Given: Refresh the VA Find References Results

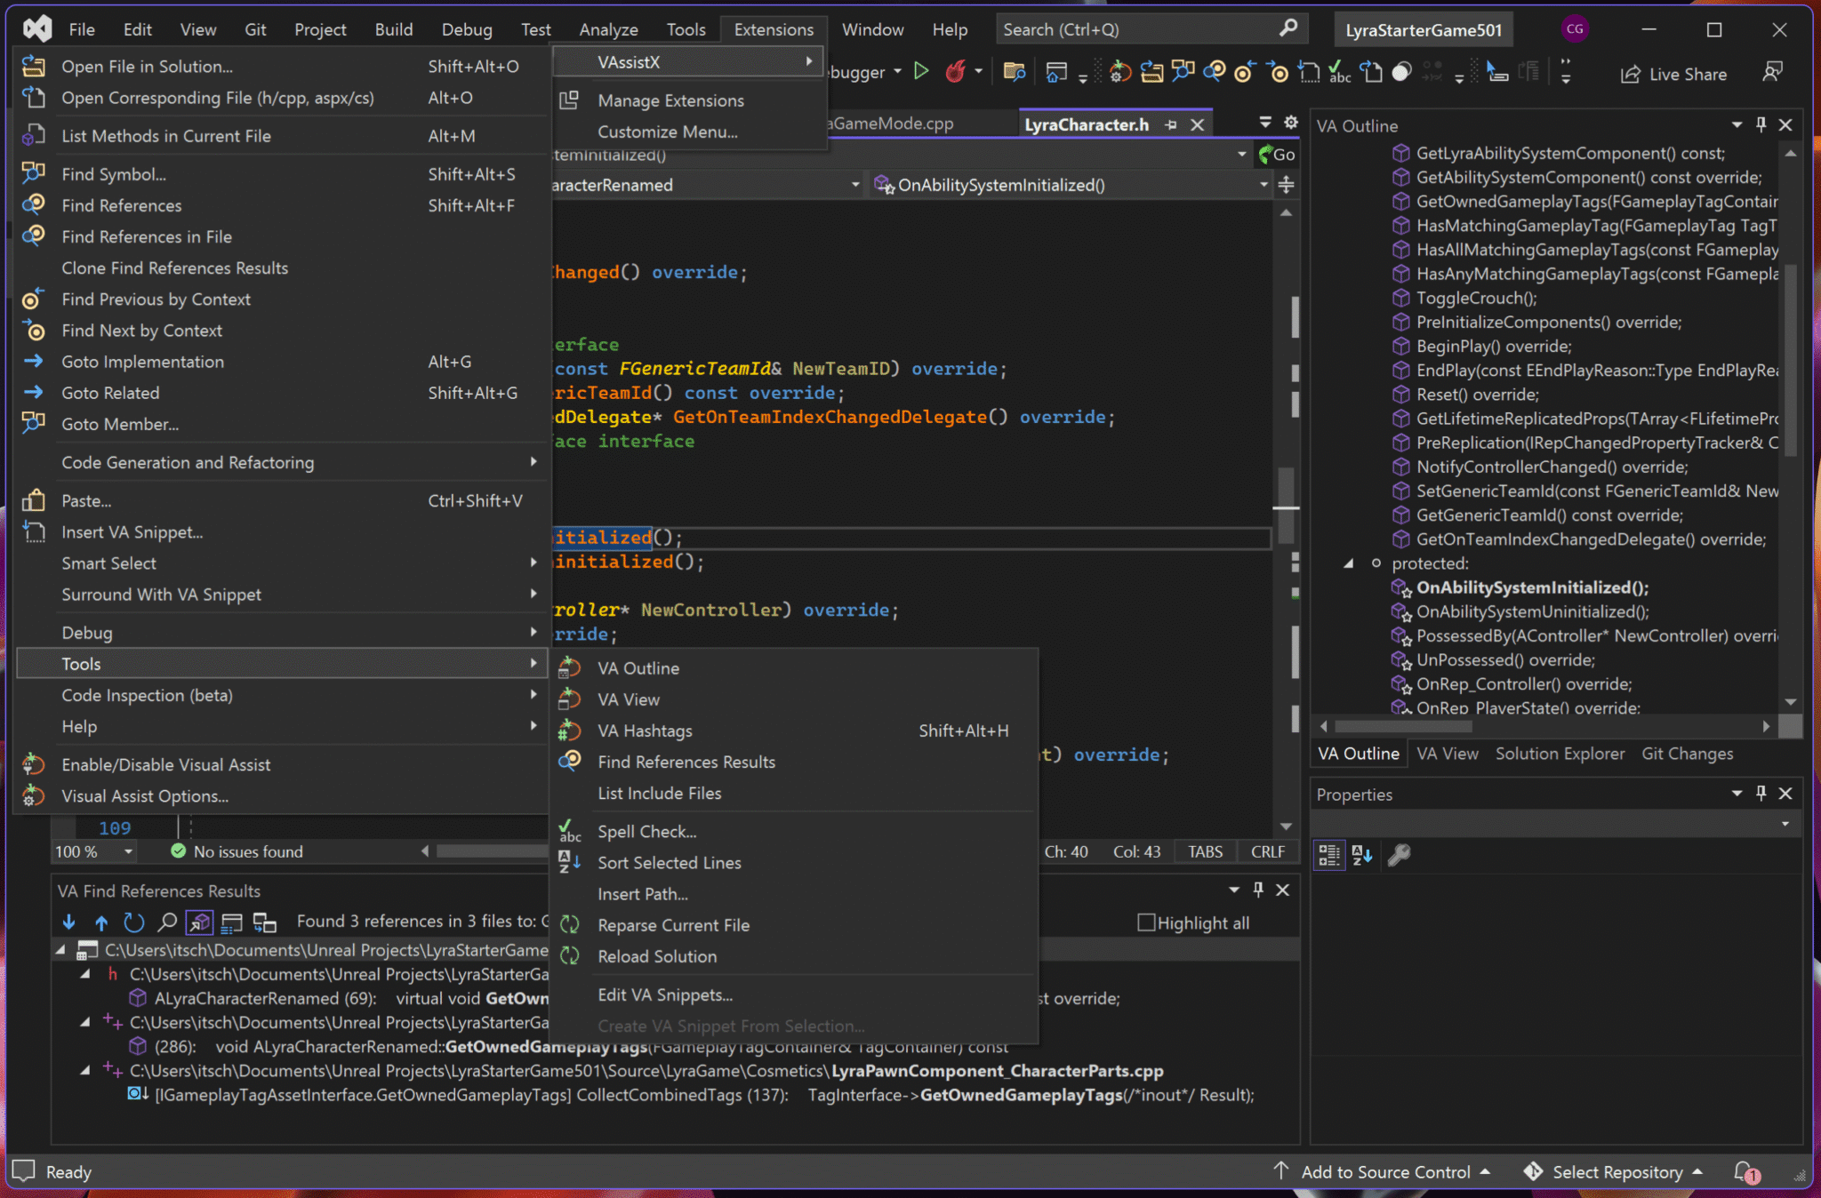Looking at the screenshot, I should [x=134, y=922].
